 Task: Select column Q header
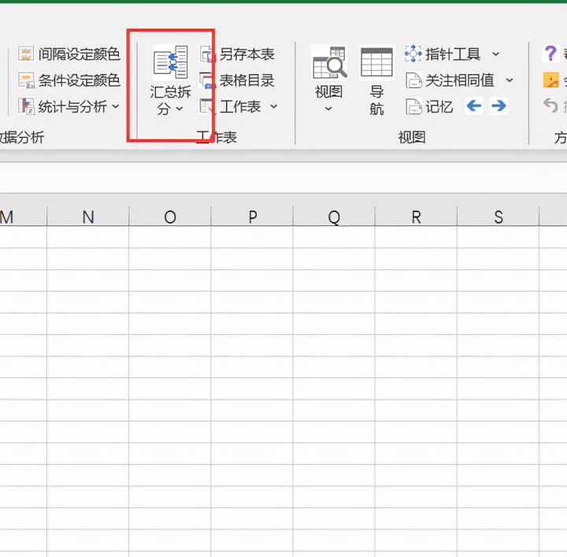tap(334, 217)
